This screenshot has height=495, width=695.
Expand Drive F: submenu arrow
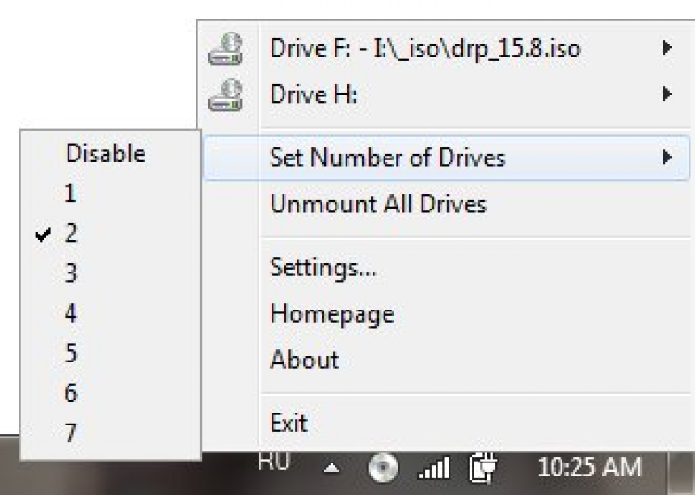click(x=666, y=47)
